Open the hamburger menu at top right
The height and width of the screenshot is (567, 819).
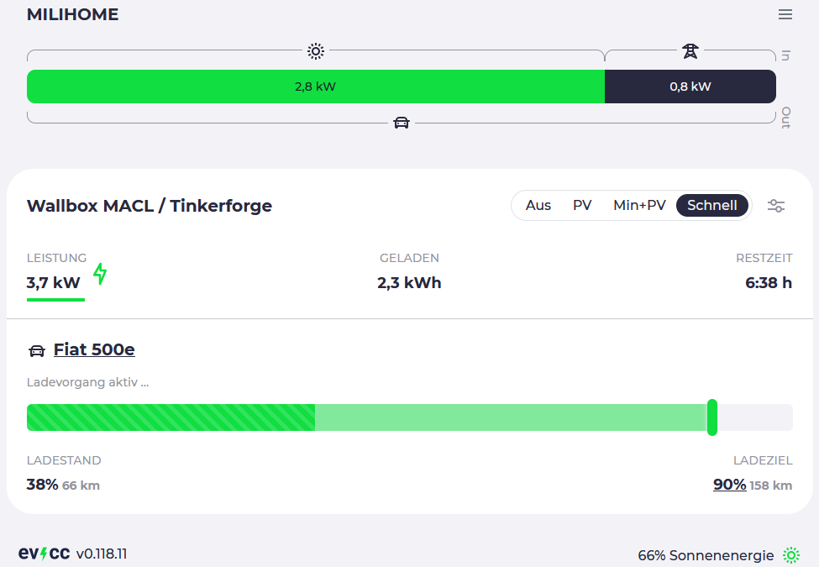pos(785,14)
